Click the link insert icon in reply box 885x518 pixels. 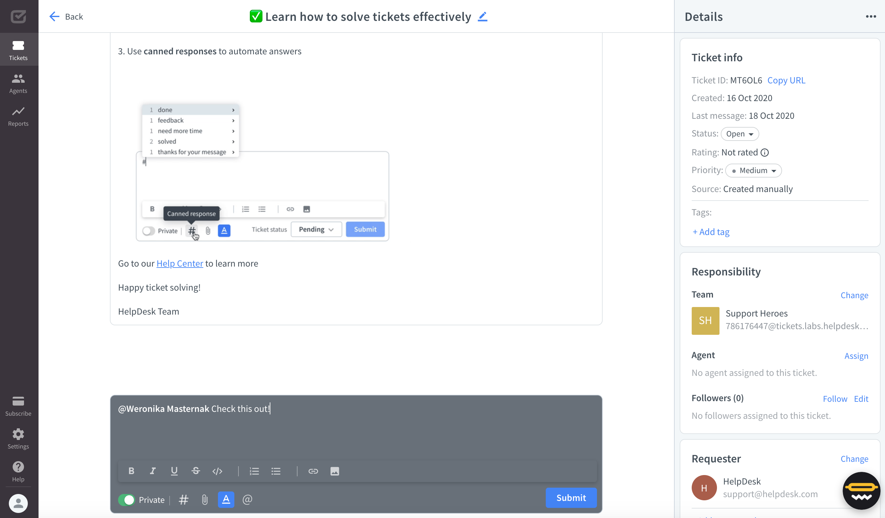click(313, 471)
